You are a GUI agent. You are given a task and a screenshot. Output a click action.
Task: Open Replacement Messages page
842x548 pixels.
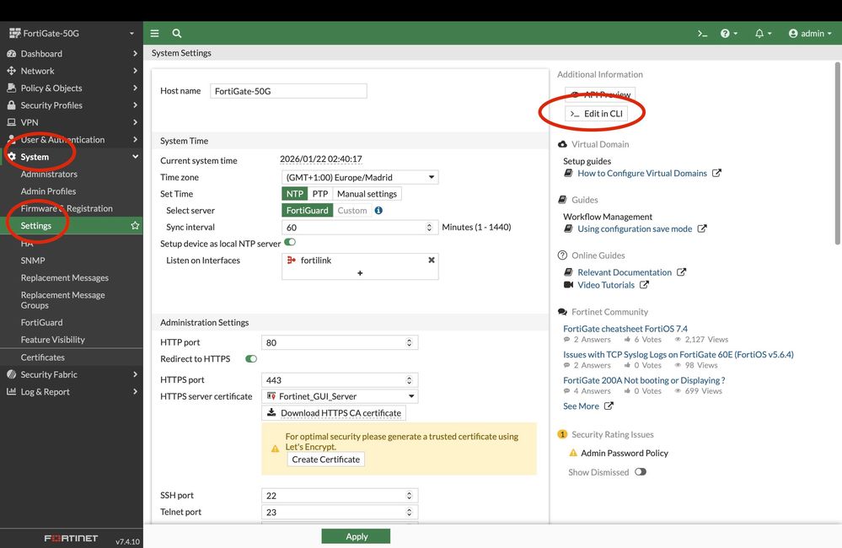coord(64,277)
